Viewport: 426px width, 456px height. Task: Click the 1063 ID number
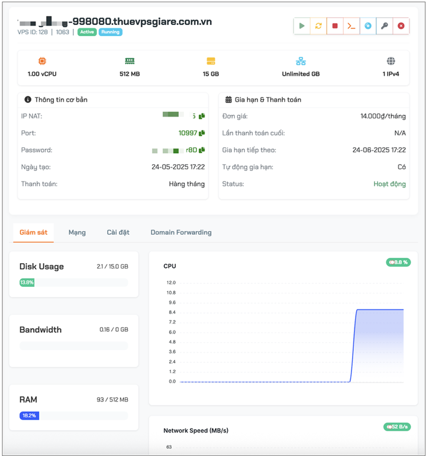pyautogui.click(x=63, y=32)
